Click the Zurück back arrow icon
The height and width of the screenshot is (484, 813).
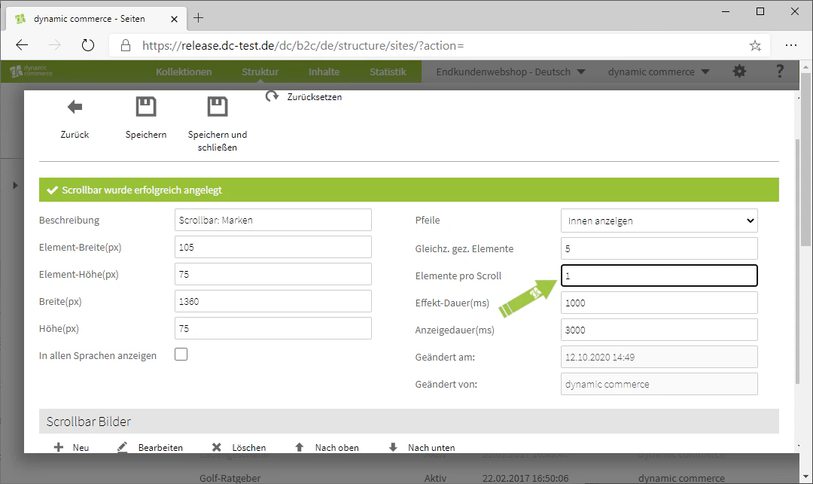75,107
